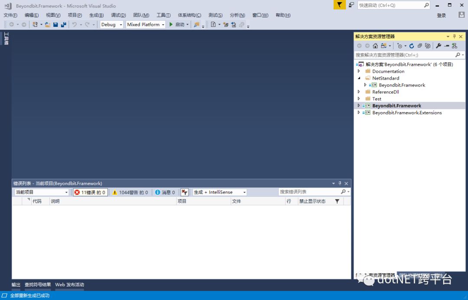Toggle the clear build filter button in Error List
The height and width of the screenshot is (300, 468).
pyautogui.click(x=185, y=192)
